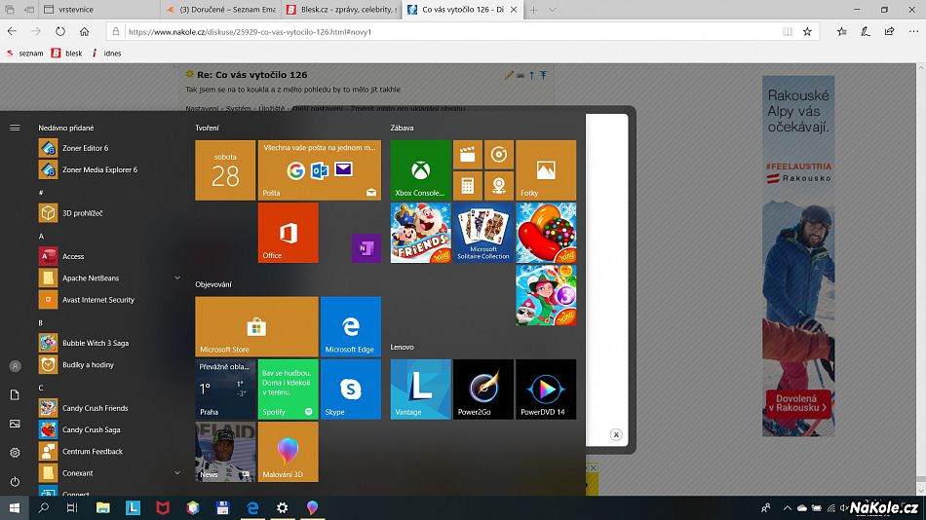Viewport: 926px width, 520px height.
Task: Launch the Microsoft Edge tile
Action: [350, 326]
